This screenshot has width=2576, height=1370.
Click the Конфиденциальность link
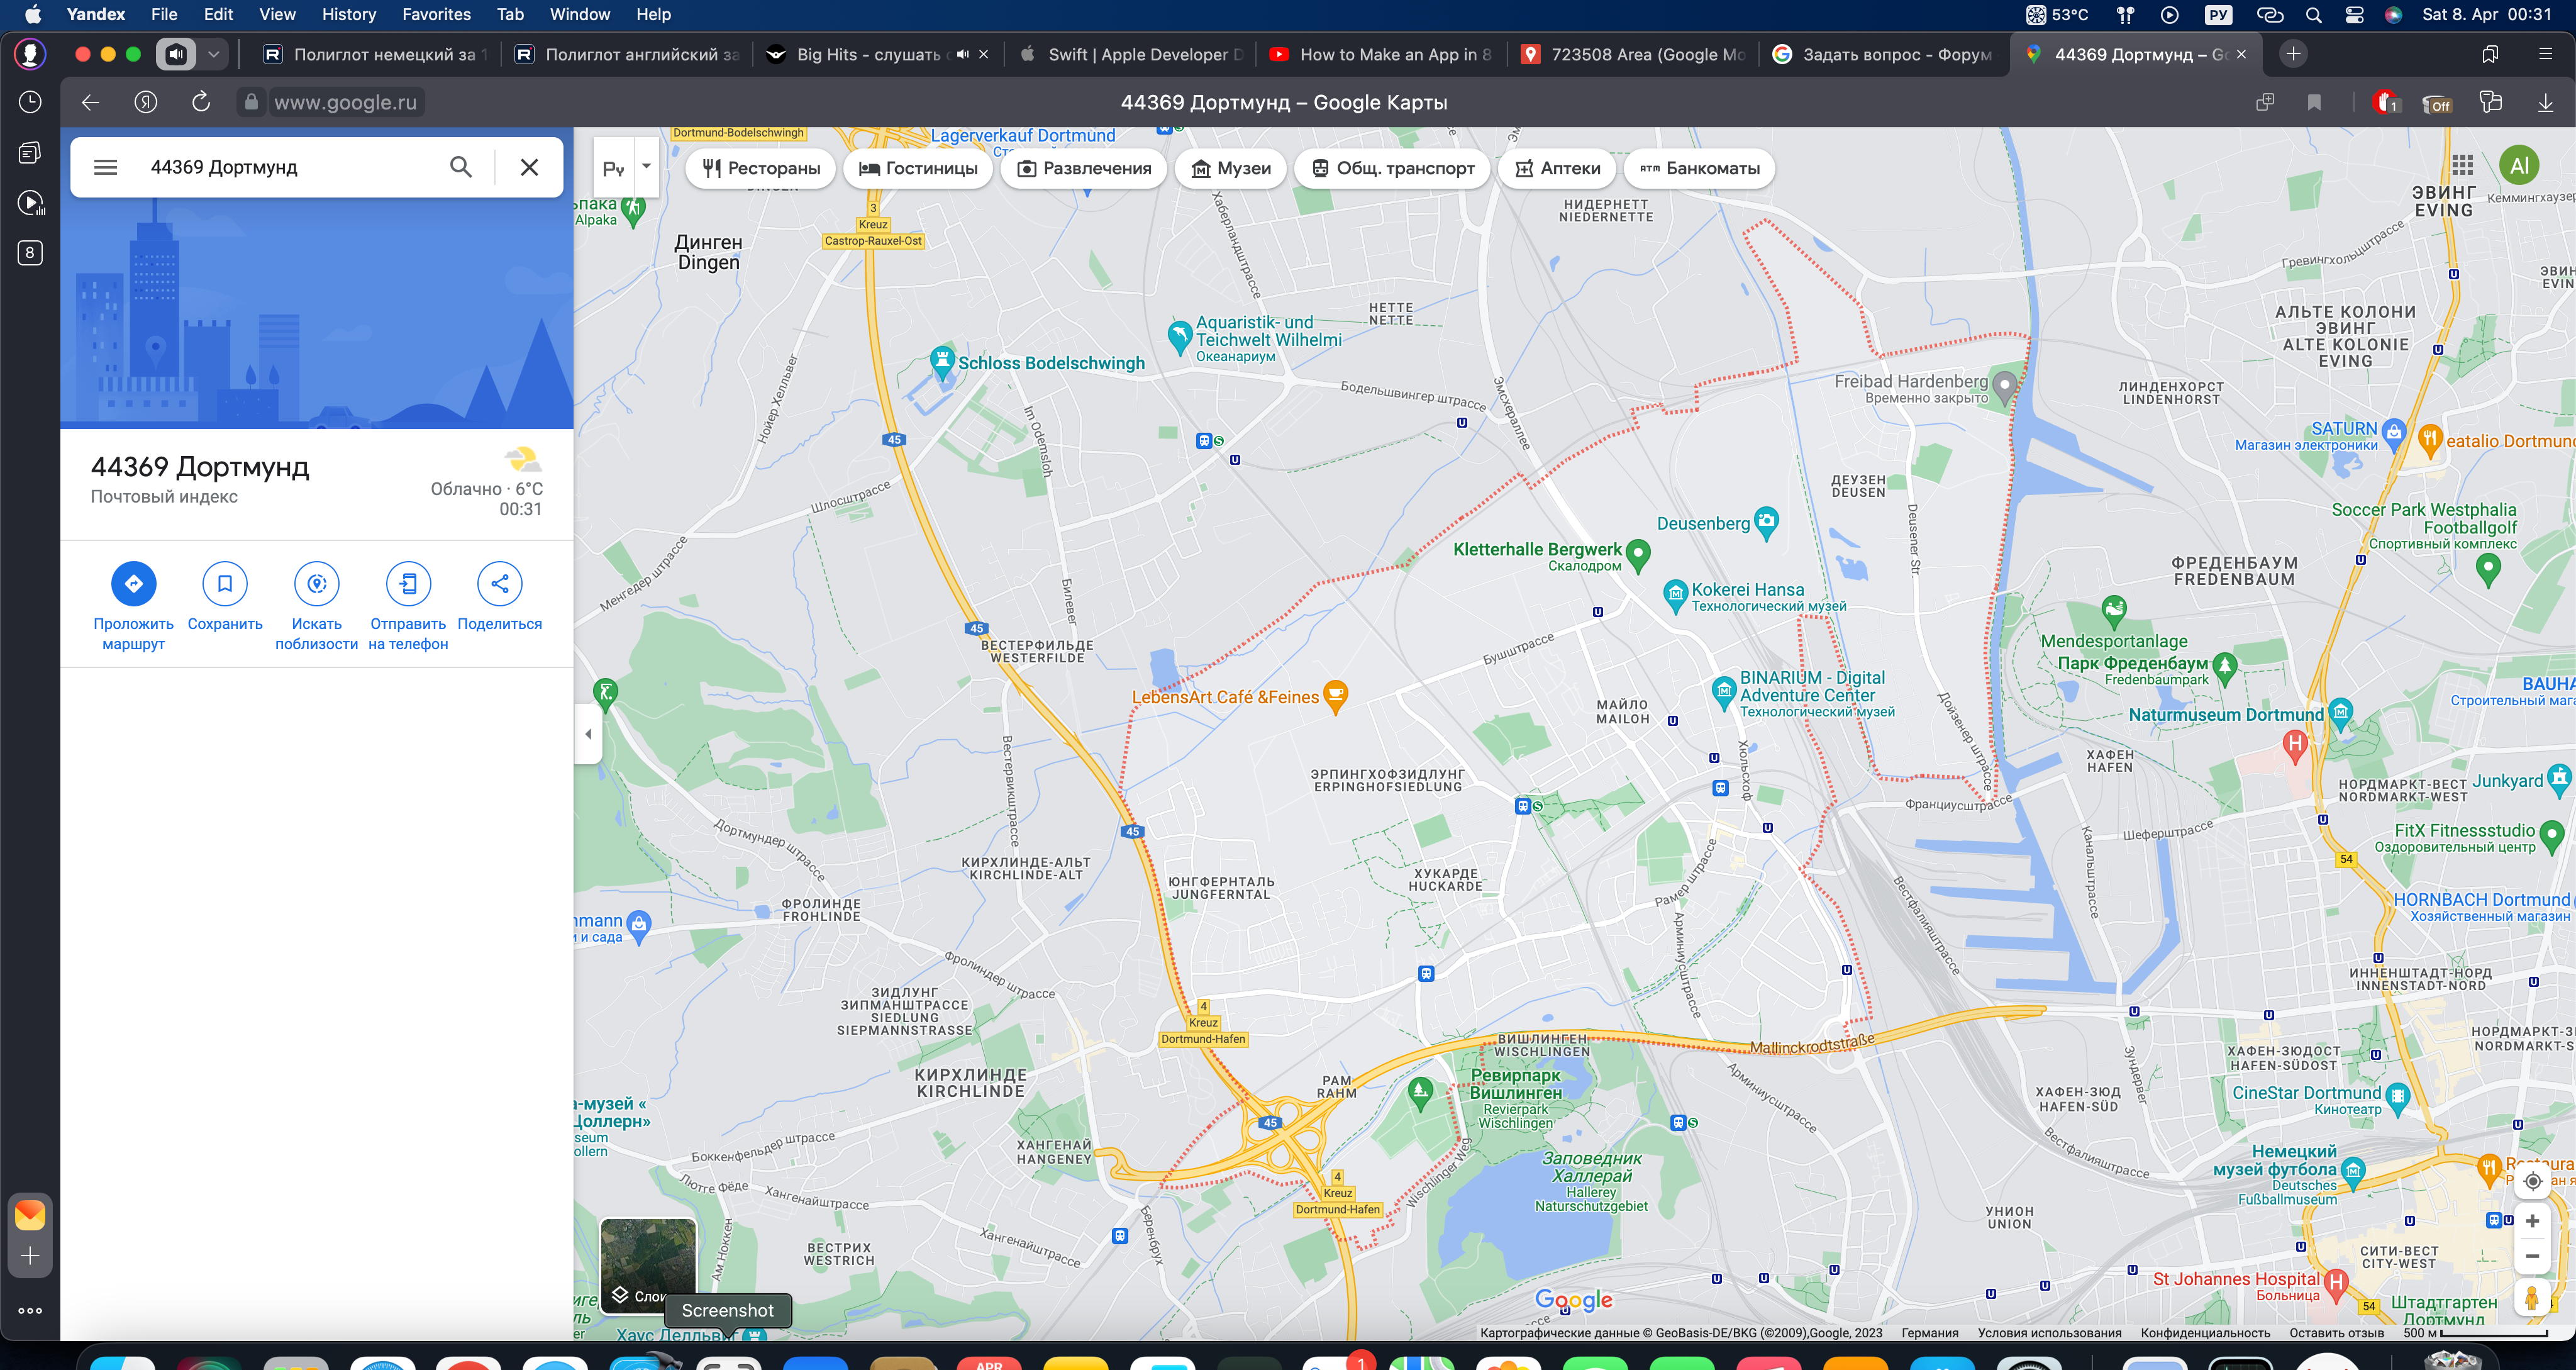point(2205,1332)
